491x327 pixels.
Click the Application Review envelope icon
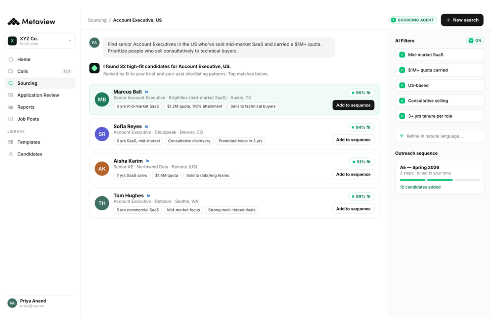tap(11, 95)
